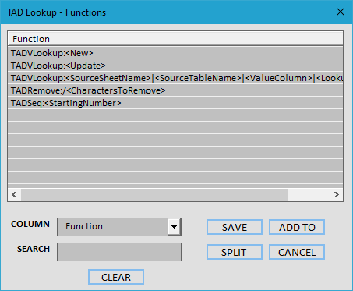353x291 pixels.
Task: Open the COLUMN dropdown arrow
Action: (174, 227)
